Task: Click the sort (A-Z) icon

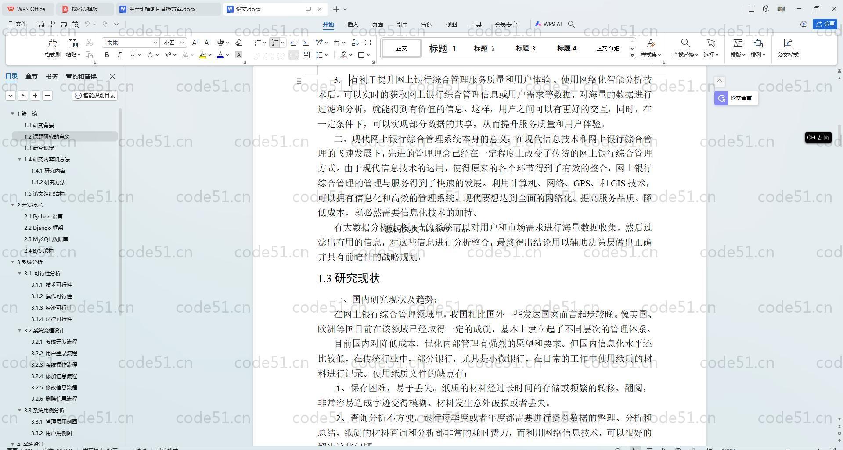Action: [x=355, y=43]
